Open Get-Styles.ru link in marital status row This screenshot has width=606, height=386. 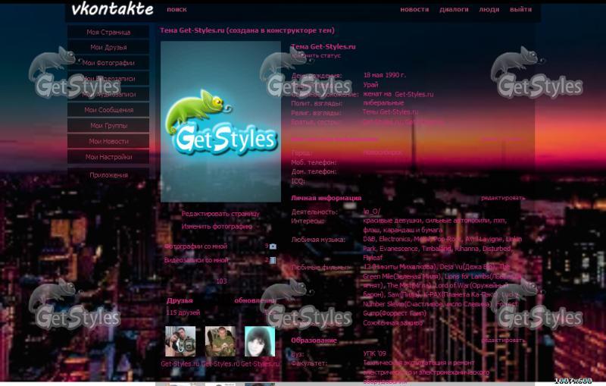(414, 94)
